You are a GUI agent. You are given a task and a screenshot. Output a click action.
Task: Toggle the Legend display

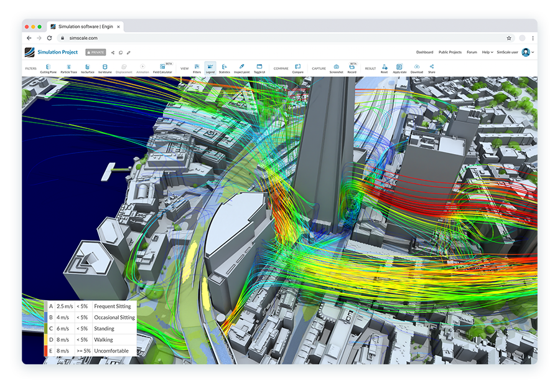coord(210,68)
